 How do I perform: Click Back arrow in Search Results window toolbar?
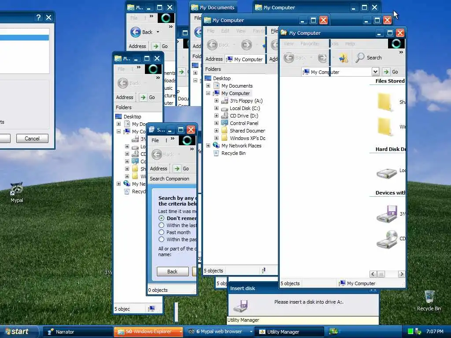(157, 154)
